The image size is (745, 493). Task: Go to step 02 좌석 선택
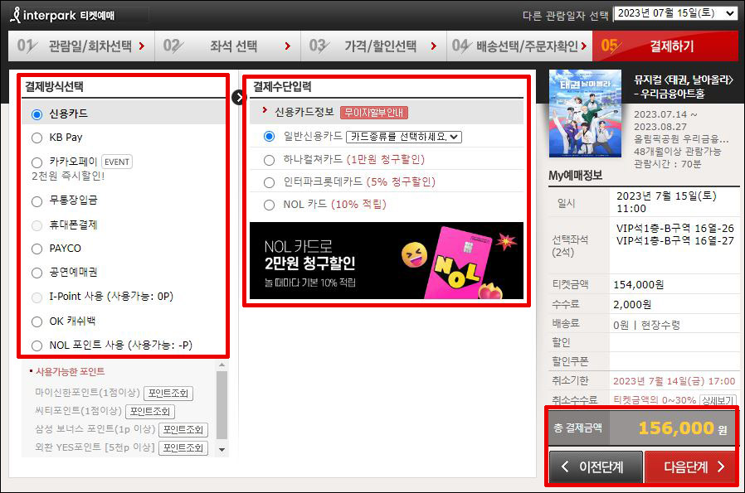[227, 46]
